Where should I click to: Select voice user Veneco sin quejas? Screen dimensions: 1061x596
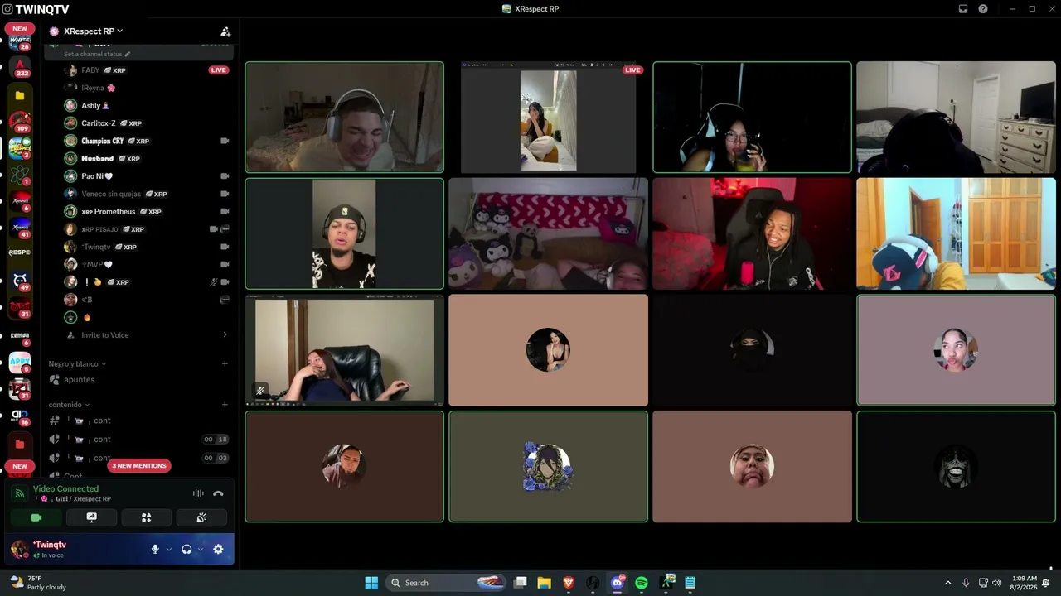[139, 194]
